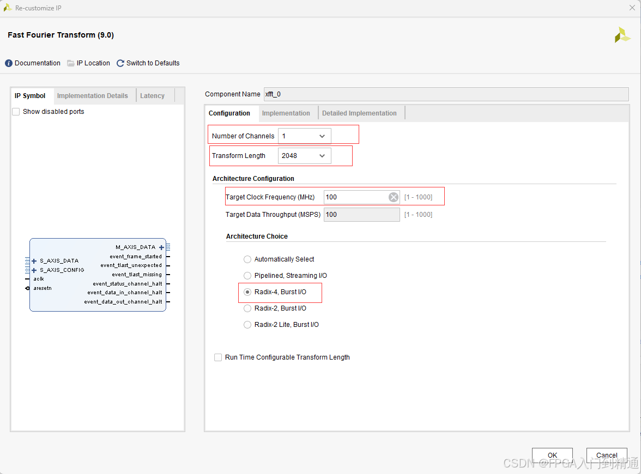Click the event_tlast_unexpected port

coord(131,266)
